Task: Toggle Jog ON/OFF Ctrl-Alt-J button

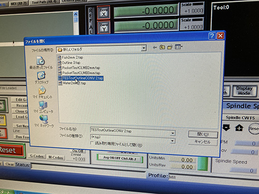Action: click(120, 158)
